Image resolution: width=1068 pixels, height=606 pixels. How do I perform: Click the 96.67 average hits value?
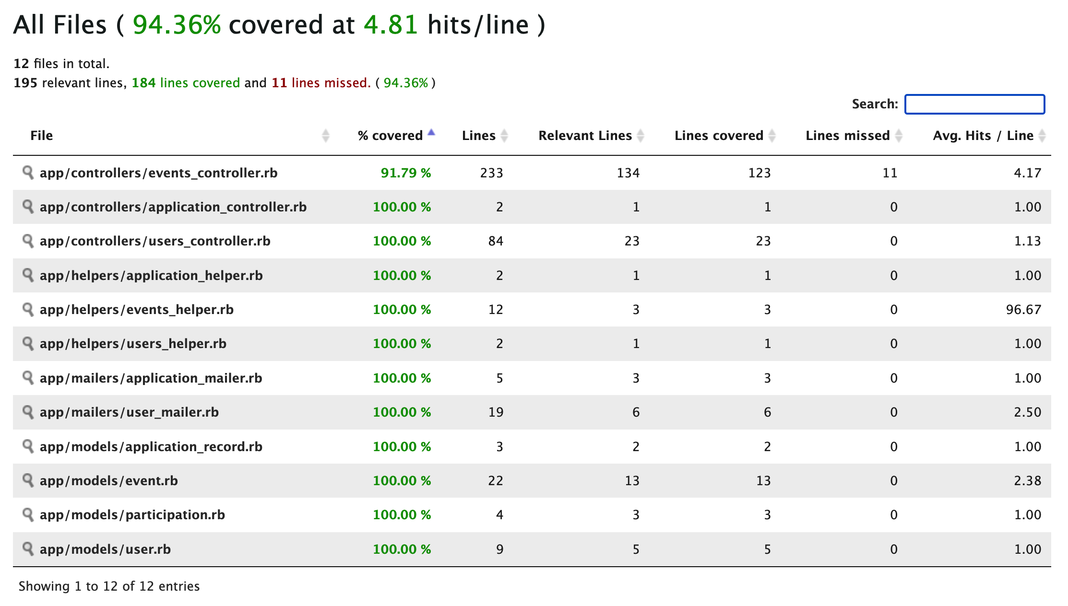(1024, 310)
